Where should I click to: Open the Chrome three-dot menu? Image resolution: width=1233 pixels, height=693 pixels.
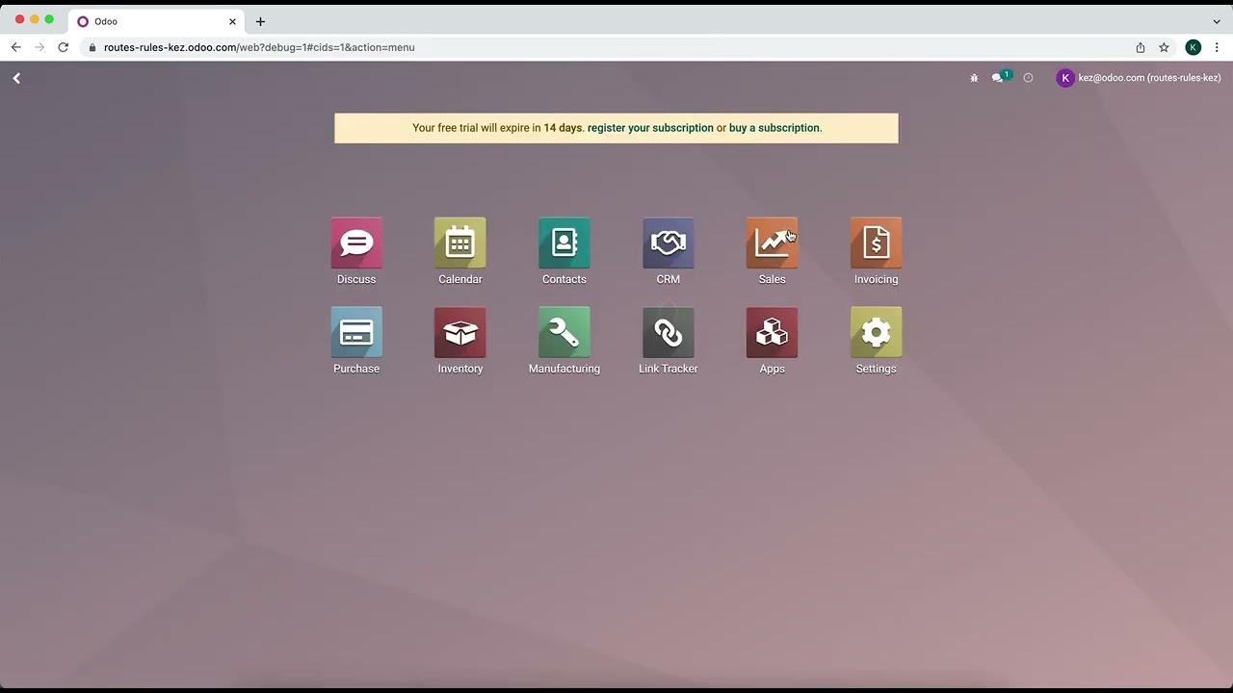coord(1218,47)
